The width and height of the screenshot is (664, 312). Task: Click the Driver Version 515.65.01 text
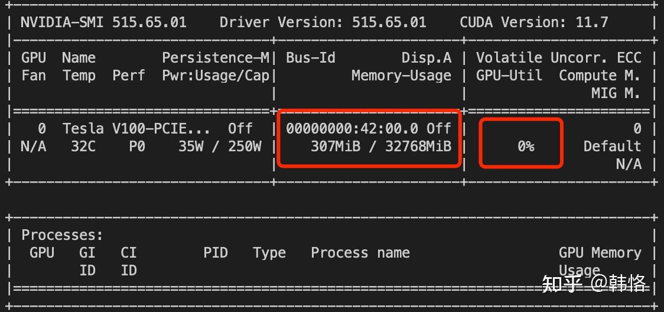[323, 22]
